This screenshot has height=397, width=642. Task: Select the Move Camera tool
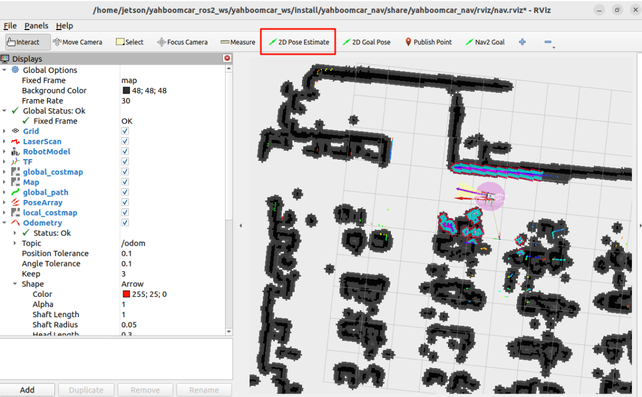[x=77, y=42]
